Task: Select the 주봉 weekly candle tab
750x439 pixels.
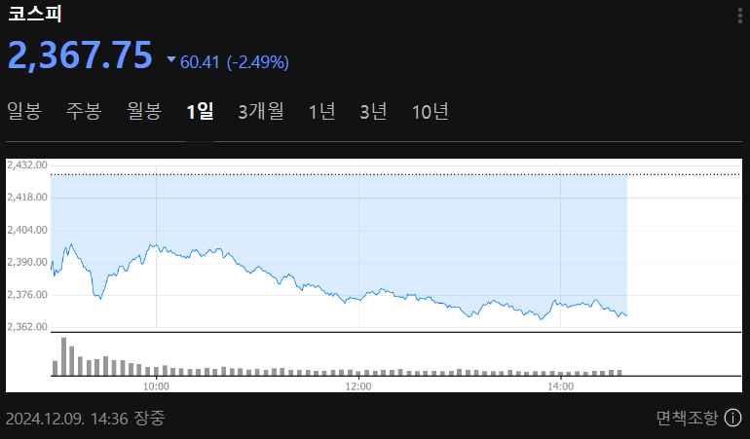Action: [x=84, y=112]
